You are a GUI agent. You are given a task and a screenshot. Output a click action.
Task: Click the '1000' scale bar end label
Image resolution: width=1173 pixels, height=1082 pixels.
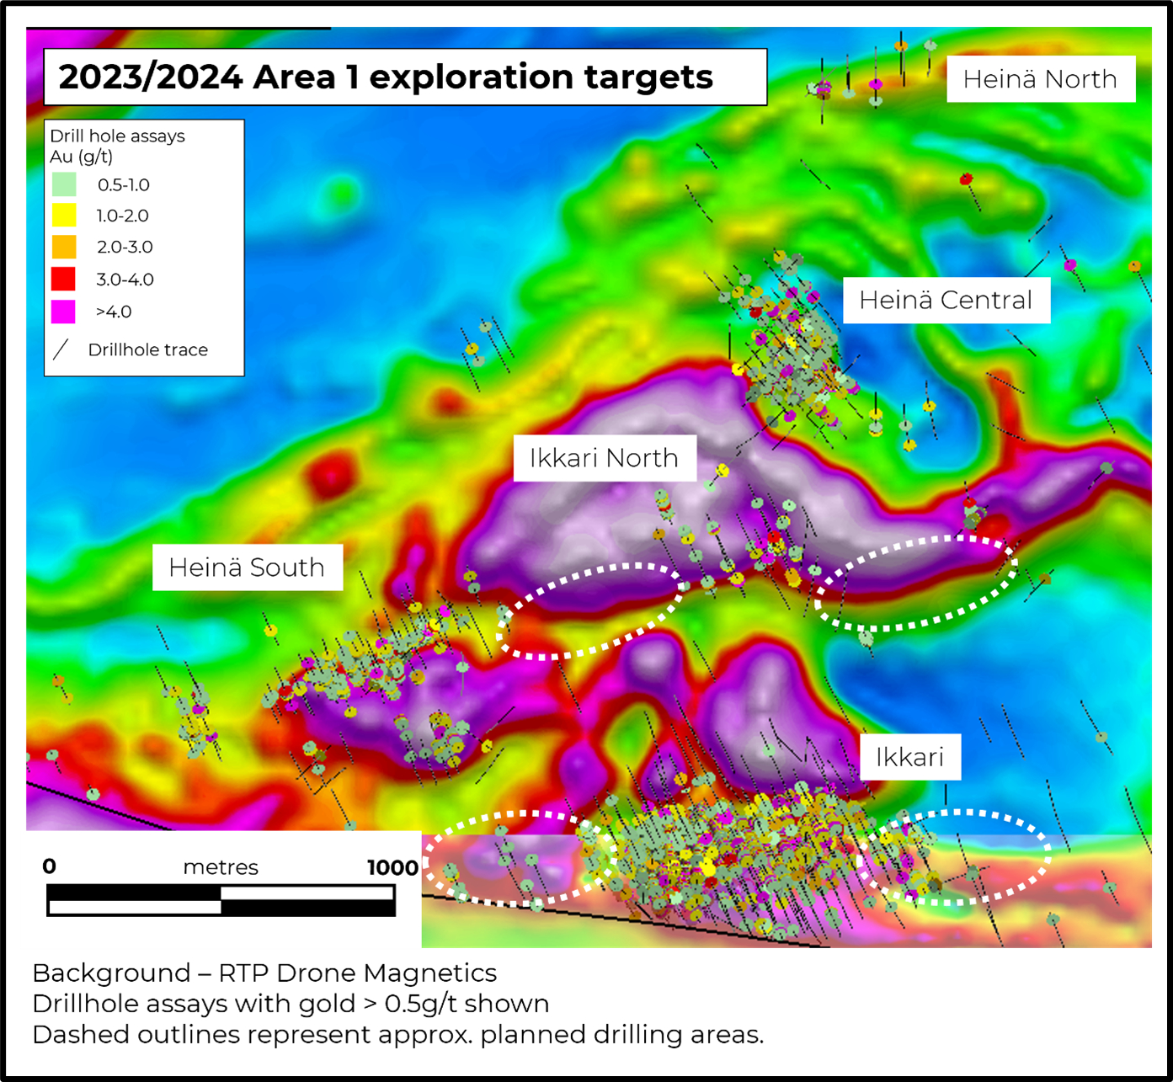392,868
